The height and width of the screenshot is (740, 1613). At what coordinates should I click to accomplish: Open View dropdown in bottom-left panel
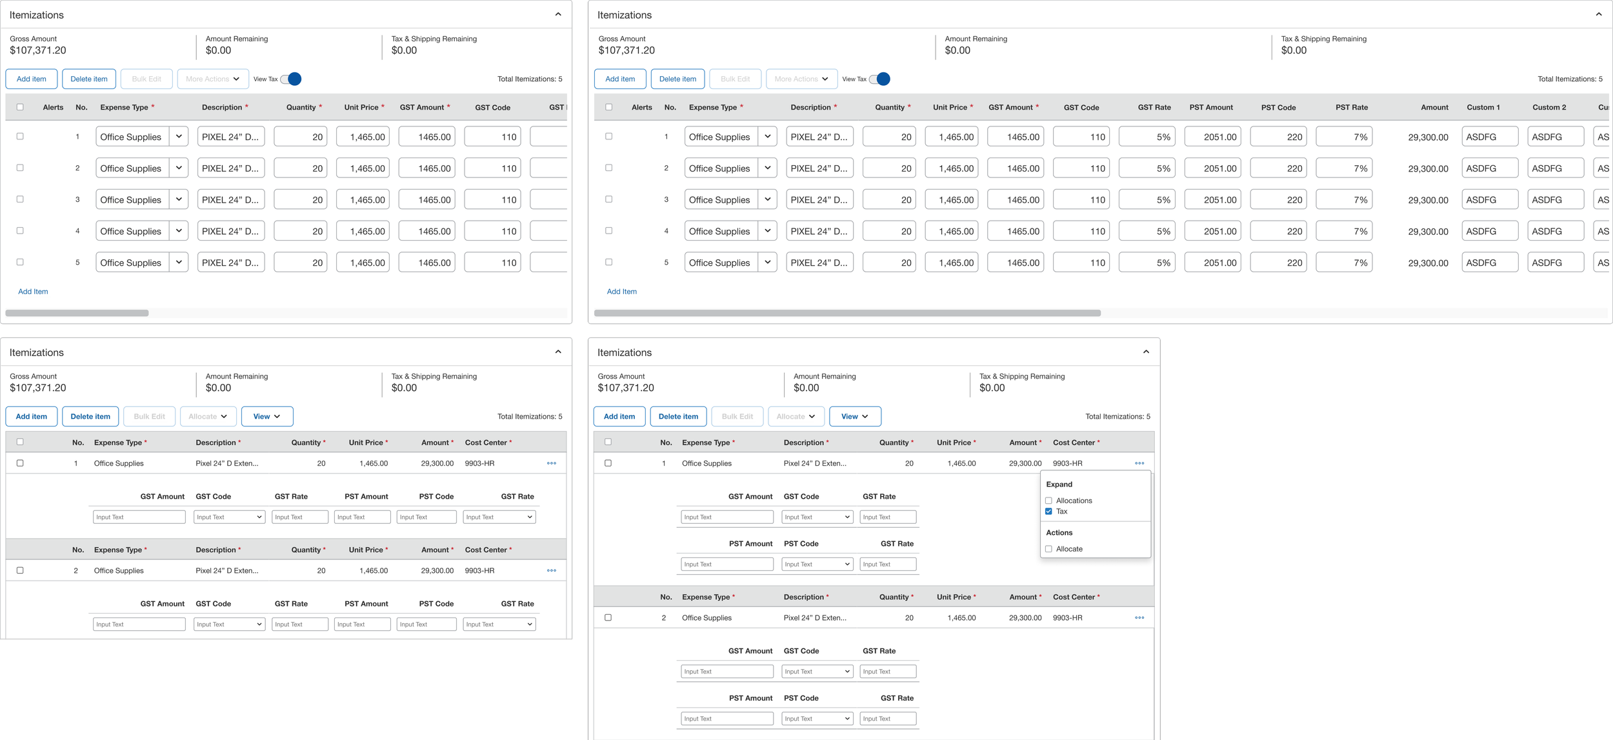tap(267, 416)
